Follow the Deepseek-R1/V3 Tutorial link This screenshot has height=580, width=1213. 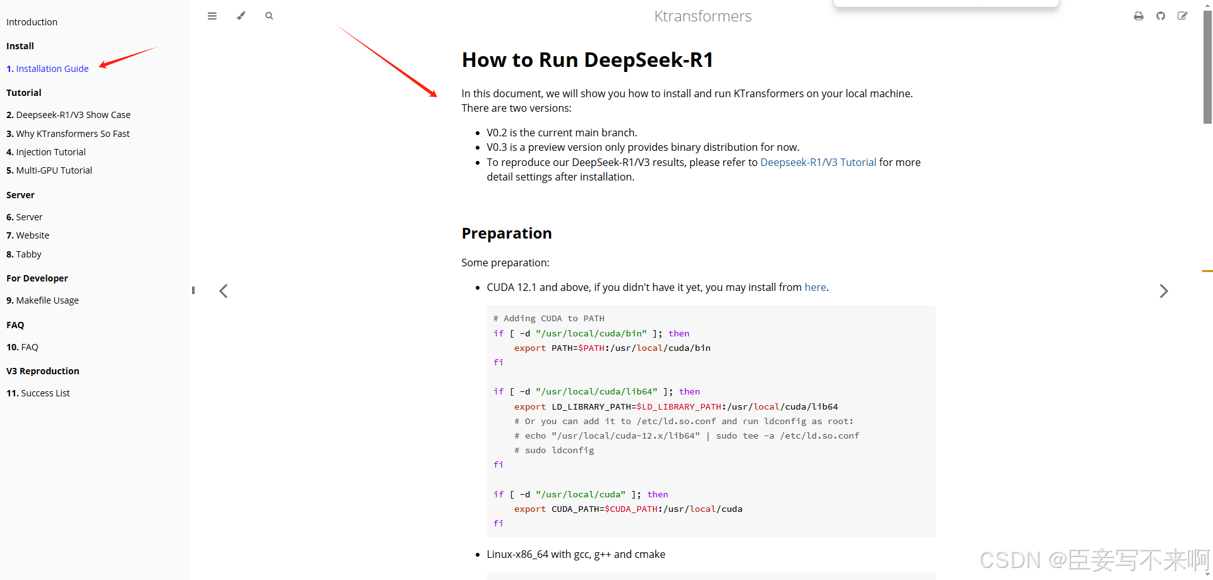pyautogui.click(x=818, y=162)
